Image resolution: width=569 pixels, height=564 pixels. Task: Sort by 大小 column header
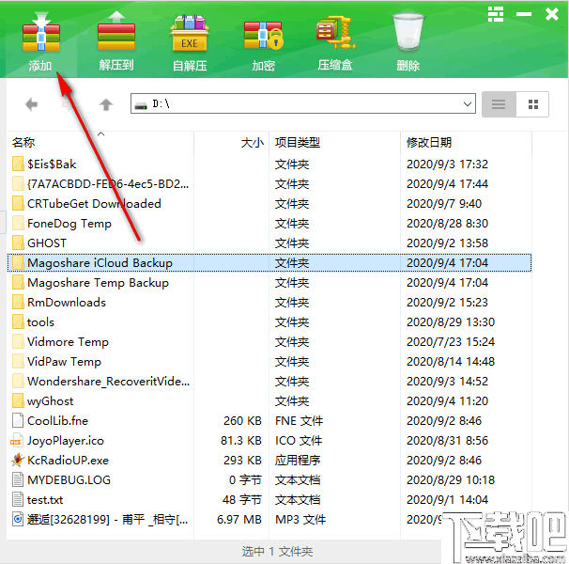point(253,143)
